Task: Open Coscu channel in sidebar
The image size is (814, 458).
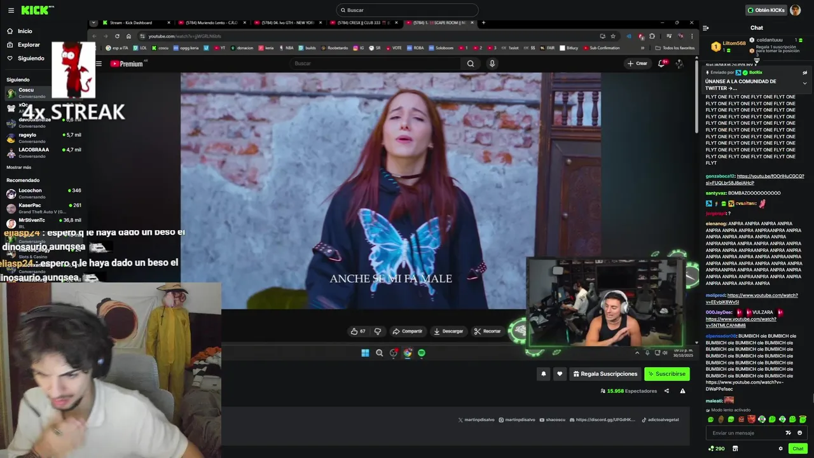Action: tap(43, 93)
